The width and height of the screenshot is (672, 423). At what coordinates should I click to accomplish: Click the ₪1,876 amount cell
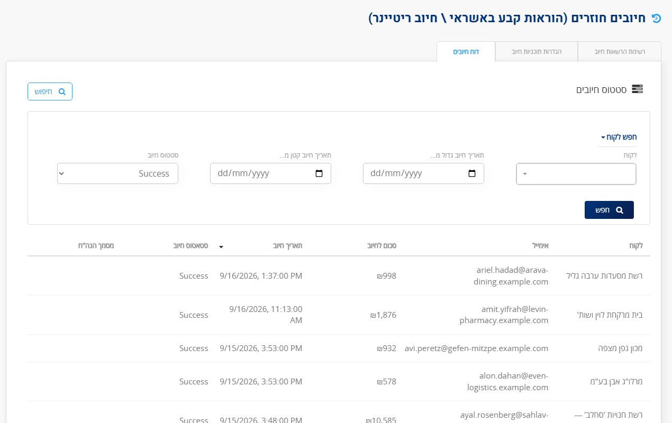pos(383,315)
